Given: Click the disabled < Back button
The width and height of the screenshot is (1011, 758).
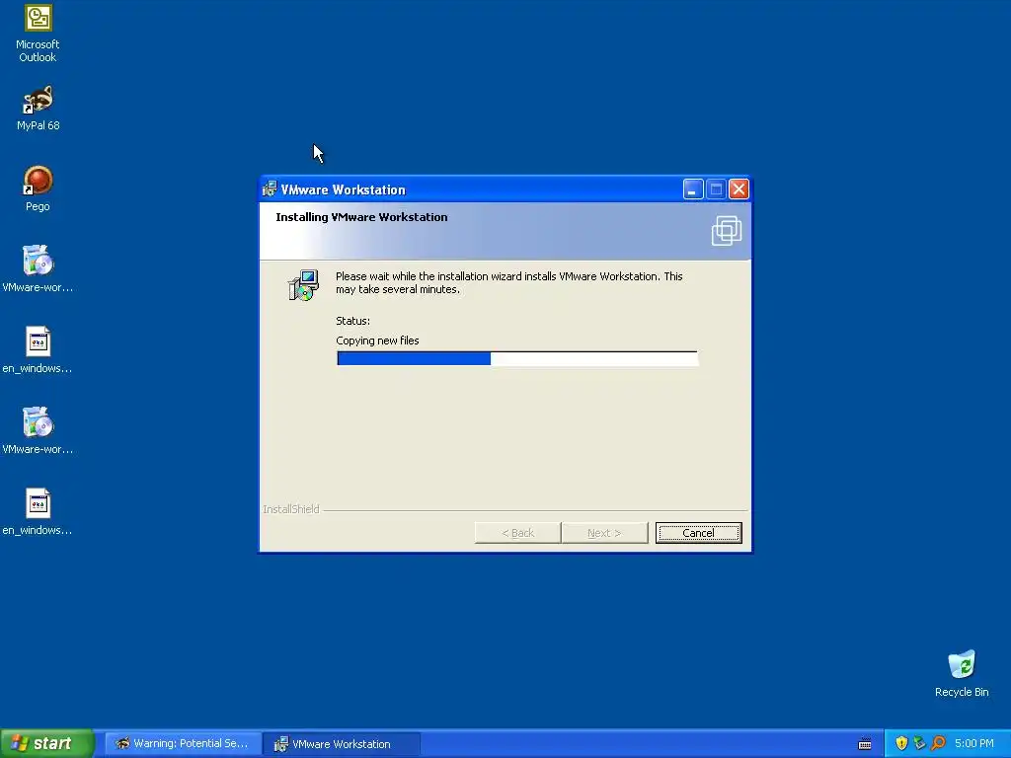Looking at the screenshot, I should tap(517, 533).
